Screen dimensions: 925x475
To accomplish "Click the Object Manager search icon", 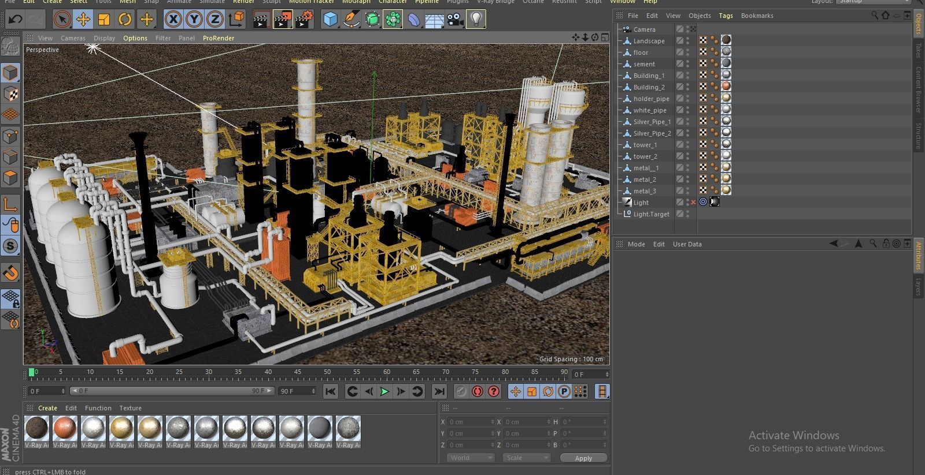I will point(875,16).
